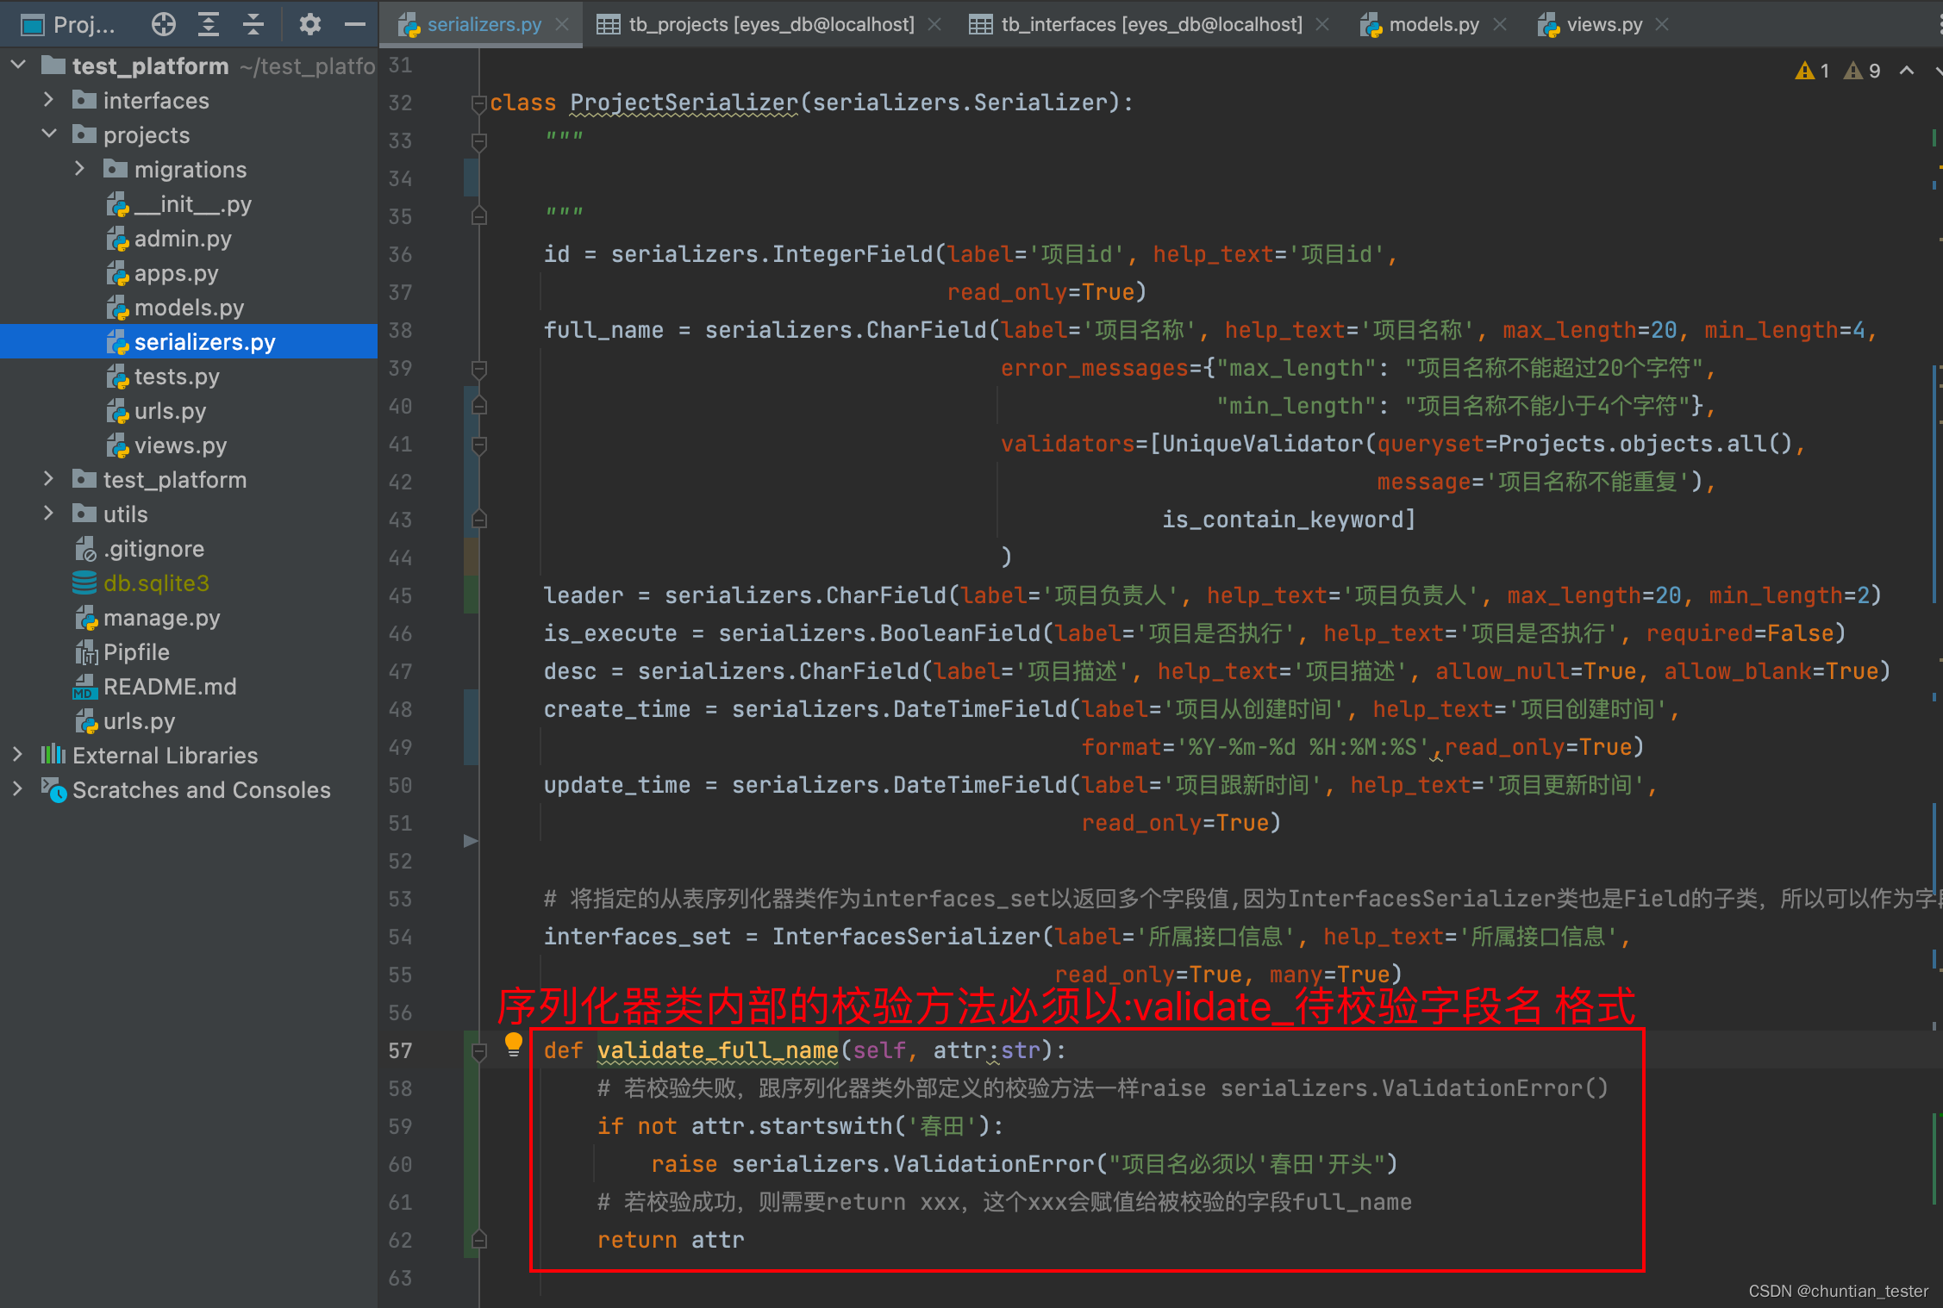Open Project panel settings gear
1943x1308 pixels.
pyautogui.click(x=309, y=23)
